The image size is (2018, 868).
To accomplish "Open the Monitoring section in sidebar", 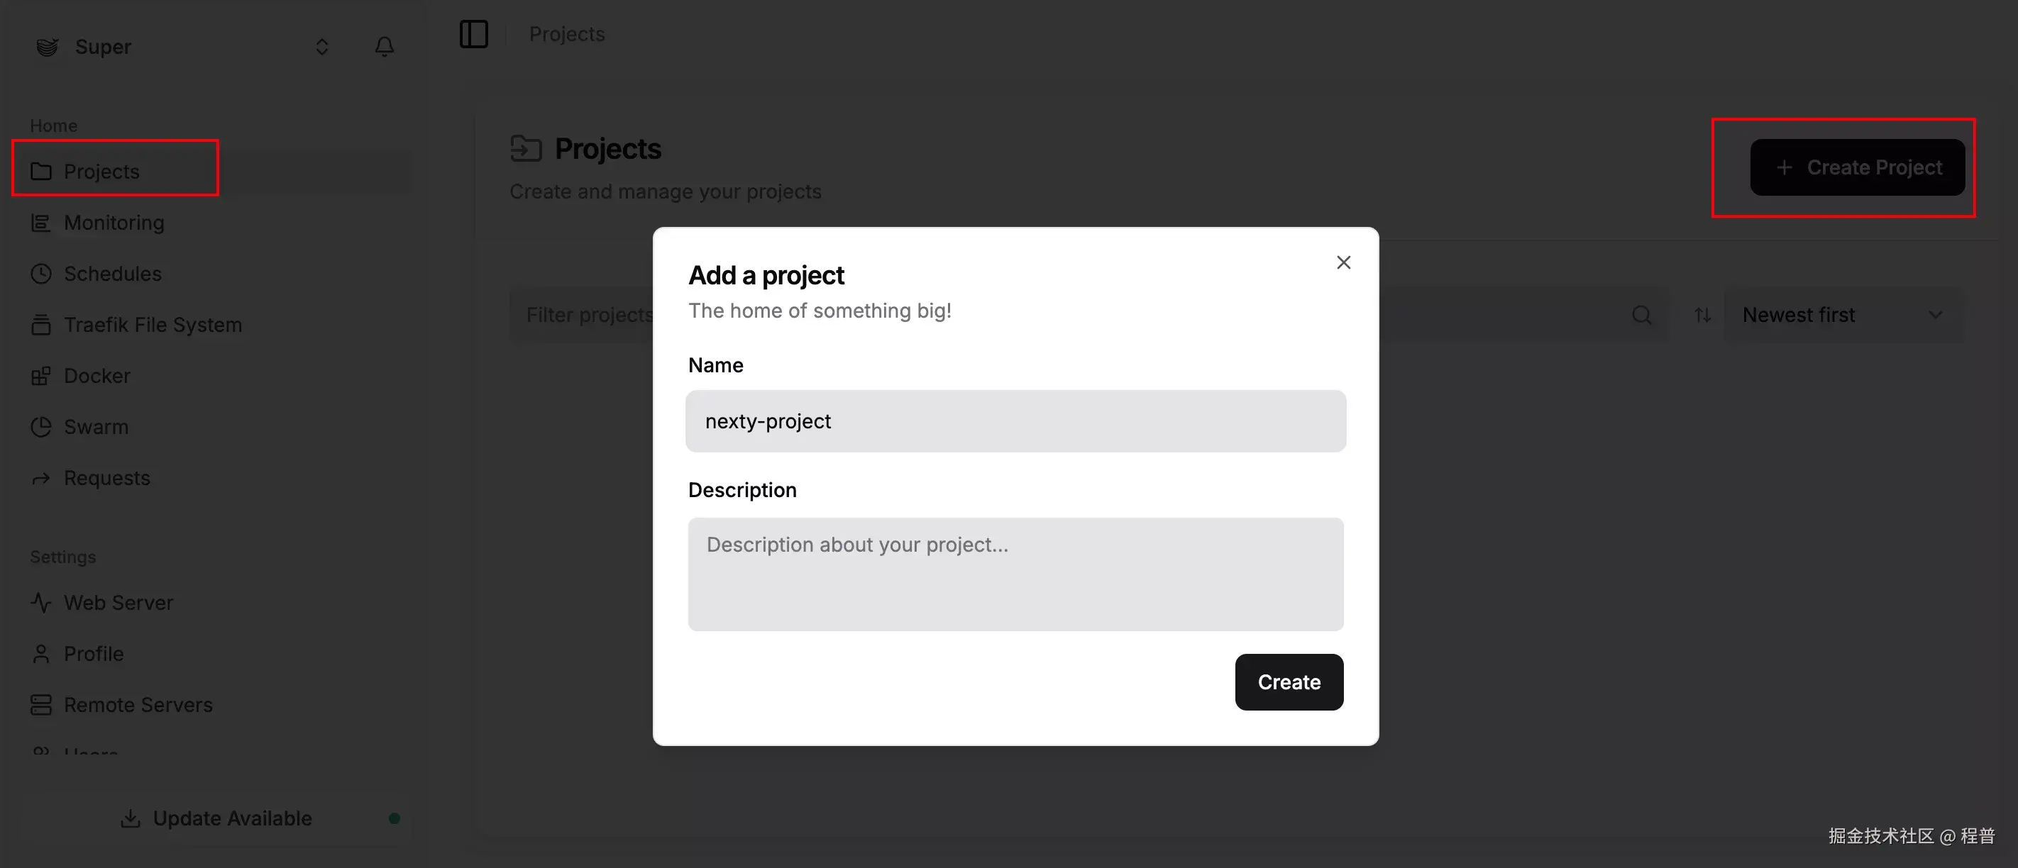I will pos(114,222).
